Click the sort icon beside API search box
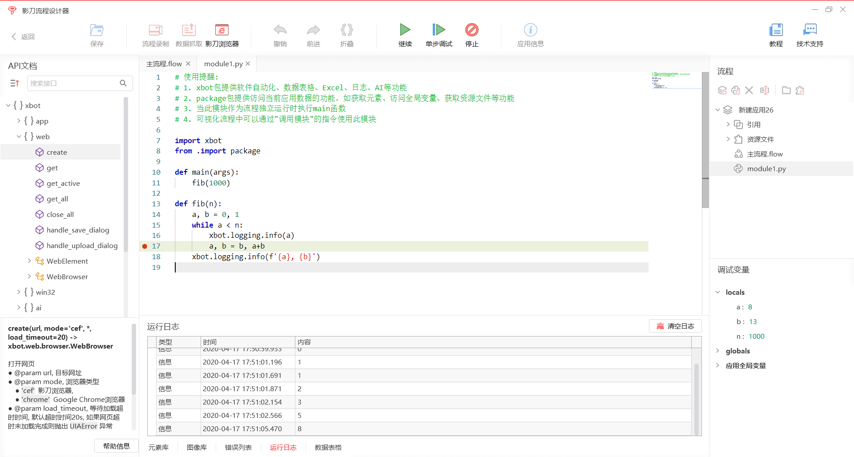Image resolution: width=854 pixels, height=457 pixels. point(15,83)
